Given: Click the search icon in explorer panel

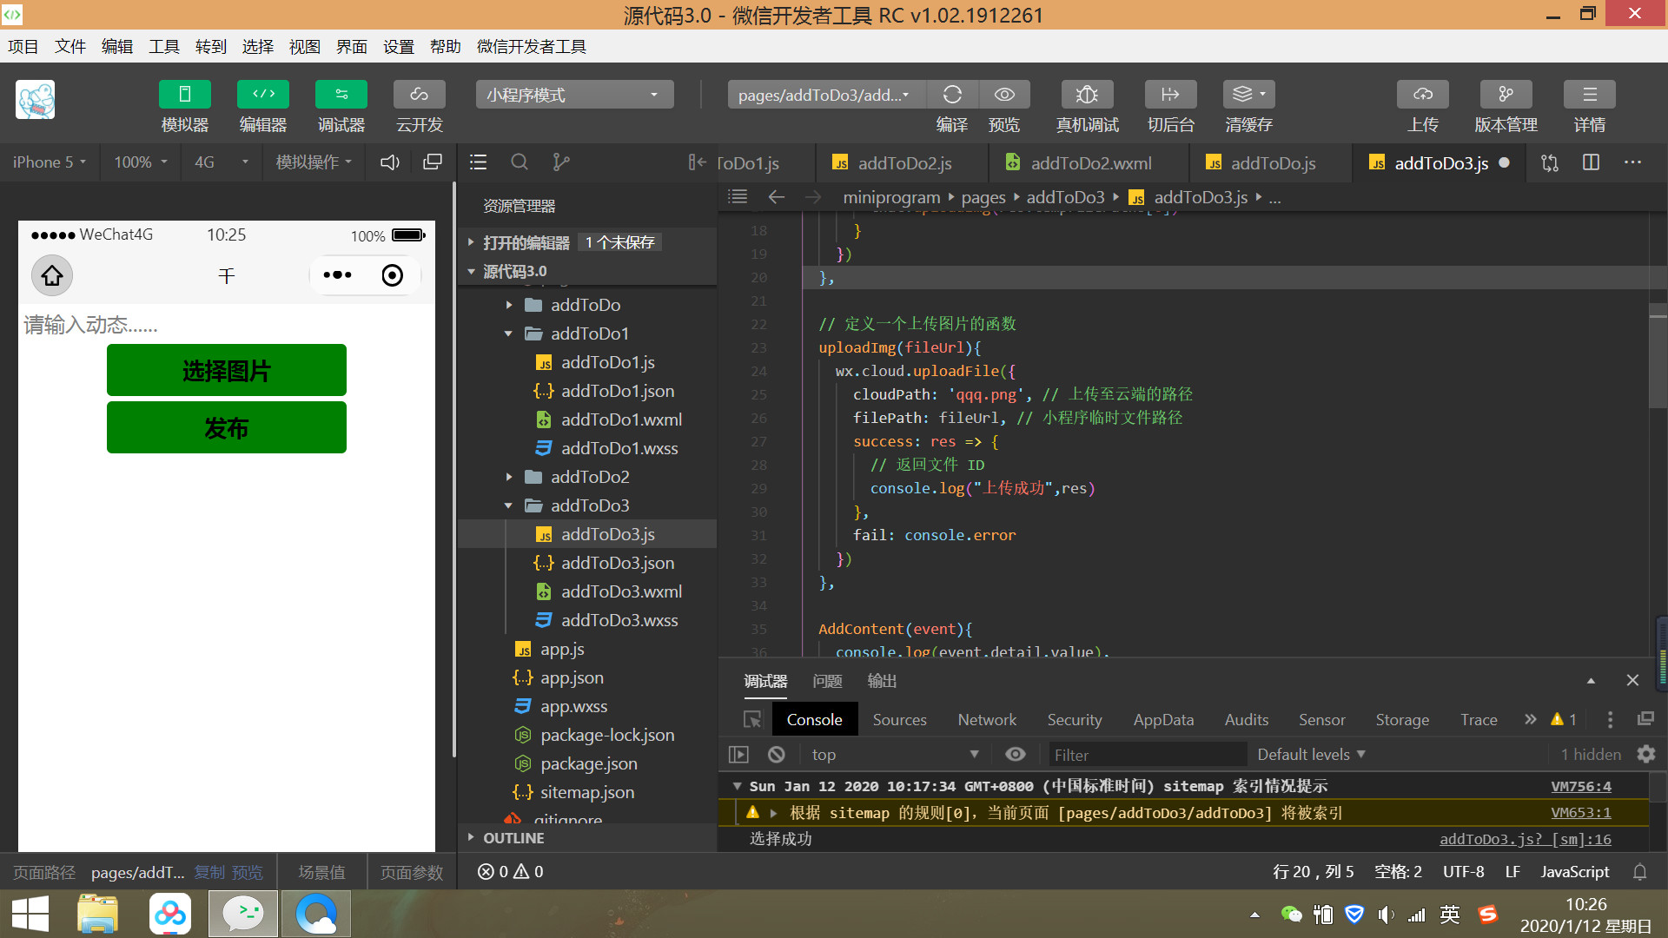Looking at the screenshot, I should [x=520, y=162].
